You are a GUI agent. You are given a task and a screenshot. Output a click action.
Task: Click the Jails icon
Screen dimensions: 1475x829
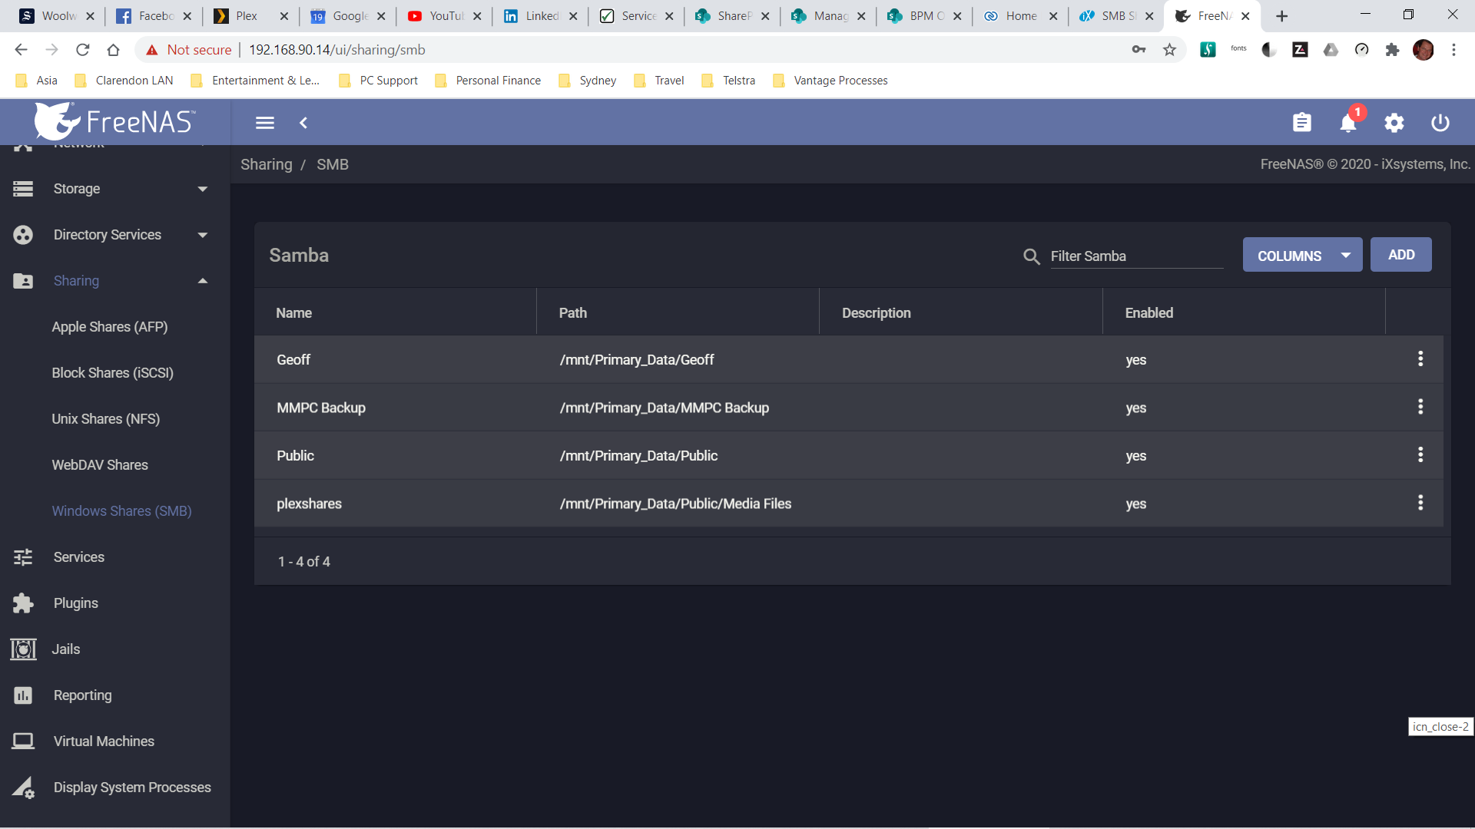coord(23,649)
